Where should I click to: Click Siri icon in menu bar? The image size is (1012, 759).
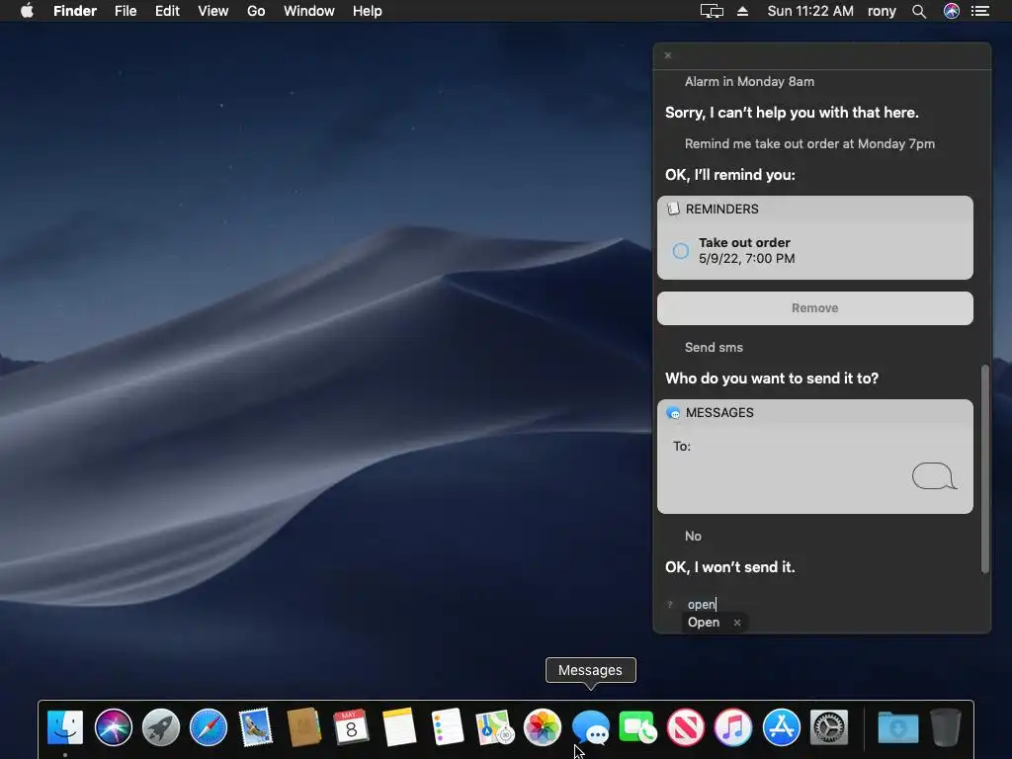click(952, 11)
